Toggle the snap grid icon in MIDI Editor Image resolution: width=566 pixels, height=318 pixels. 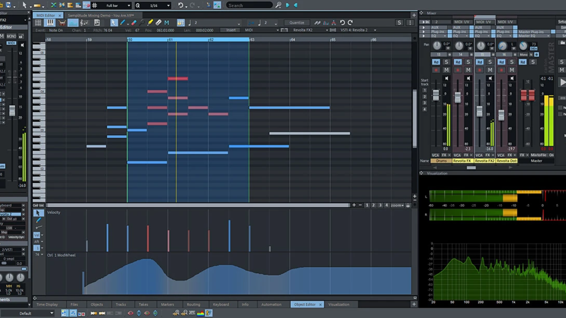coord(181,23)
